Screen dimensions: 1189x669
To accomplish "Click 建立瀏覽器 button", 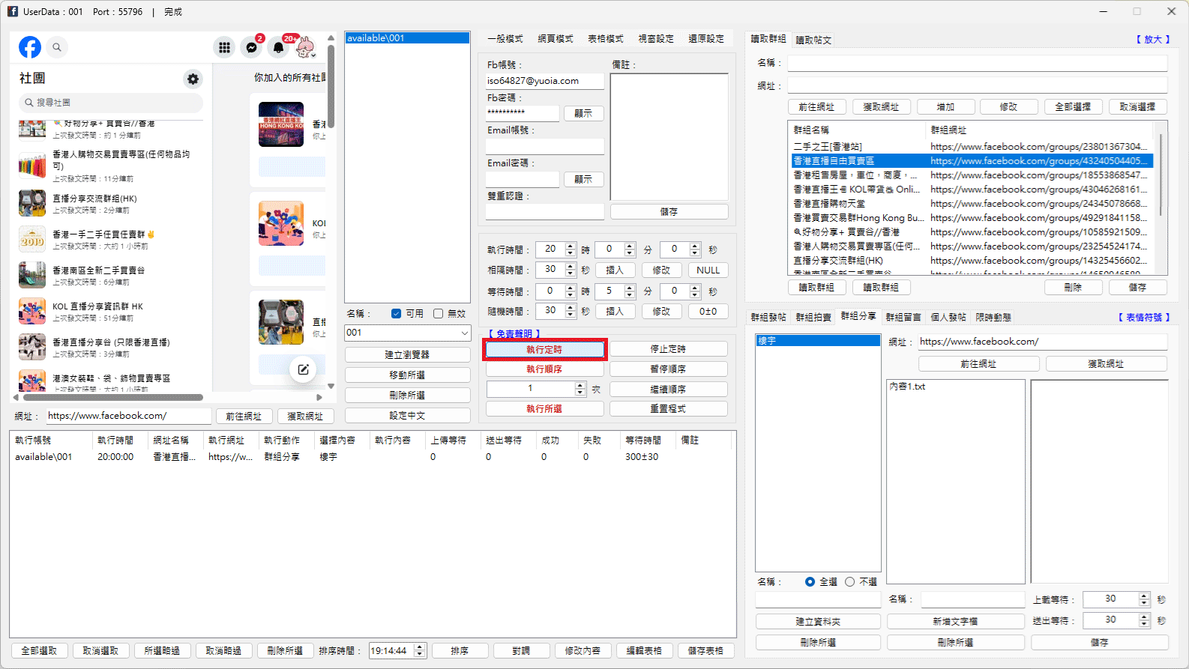I will pyautogui.click(x=407, y=355).
